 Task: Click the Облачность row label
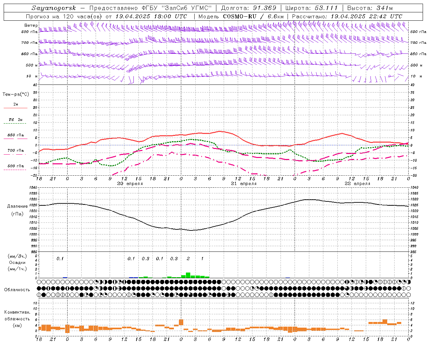point(17,290)
